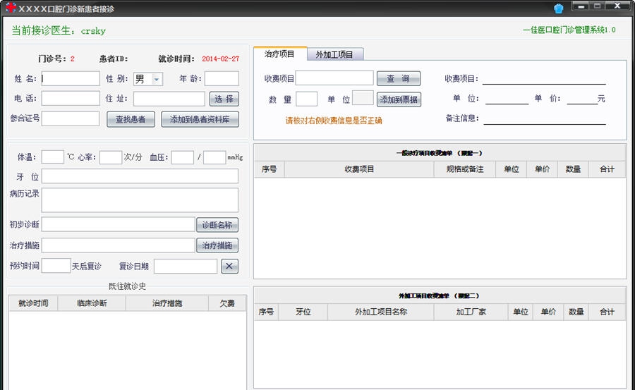Focus the 治疗措施 input field
This screenshot has width=635, height=390.
[119, 245]
